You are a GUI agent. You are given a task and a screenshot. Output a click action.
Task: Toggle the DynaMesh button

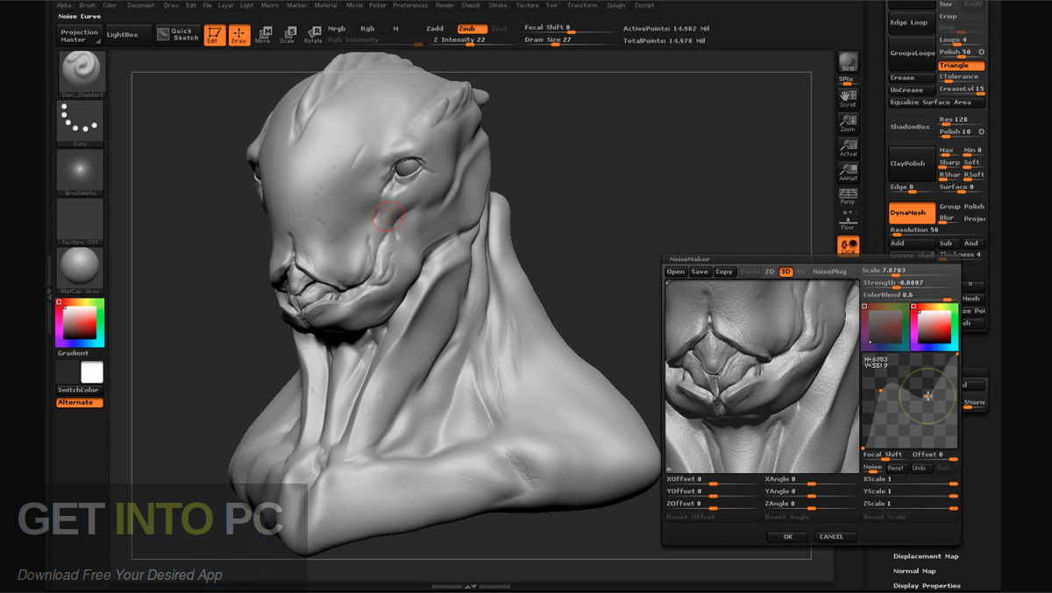pyautogui.click(x=912, y=213)
